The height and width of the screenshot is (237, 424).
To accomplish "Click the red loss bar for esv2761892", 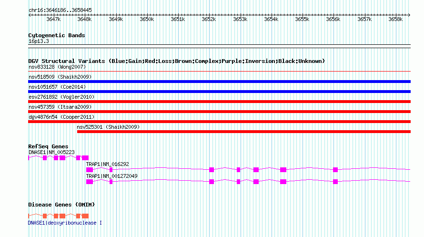I will click(219, 102).
